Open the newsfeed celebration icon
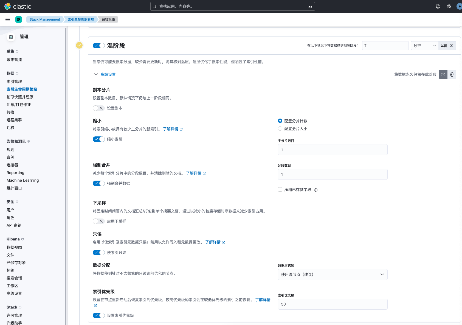 point(449,6)
